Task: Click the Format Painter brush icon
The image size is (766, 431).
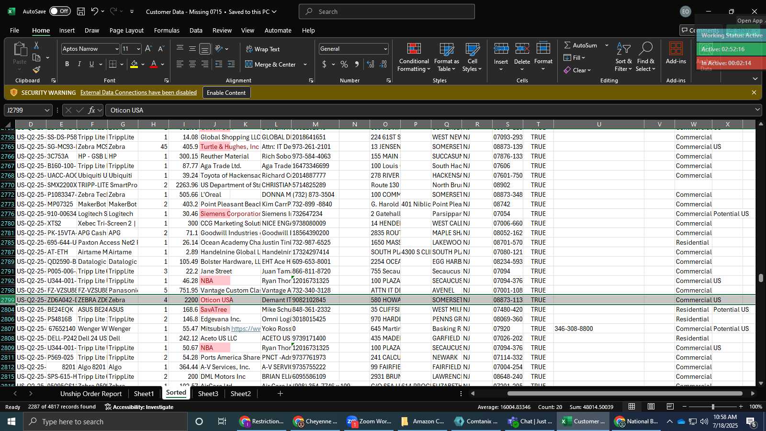Action: tap(36, 70)
